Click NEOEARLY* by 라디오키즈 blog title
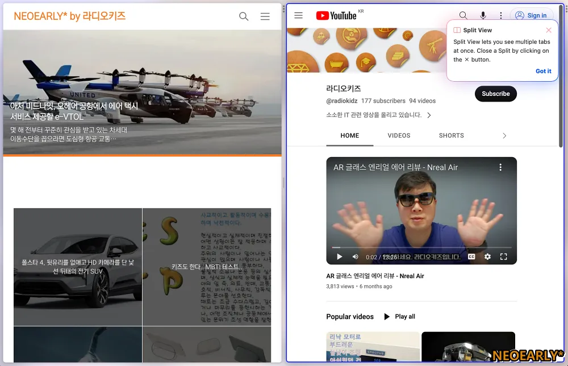Image resolution: width=568 pixels, height=366 pixels. pos(69,16)
